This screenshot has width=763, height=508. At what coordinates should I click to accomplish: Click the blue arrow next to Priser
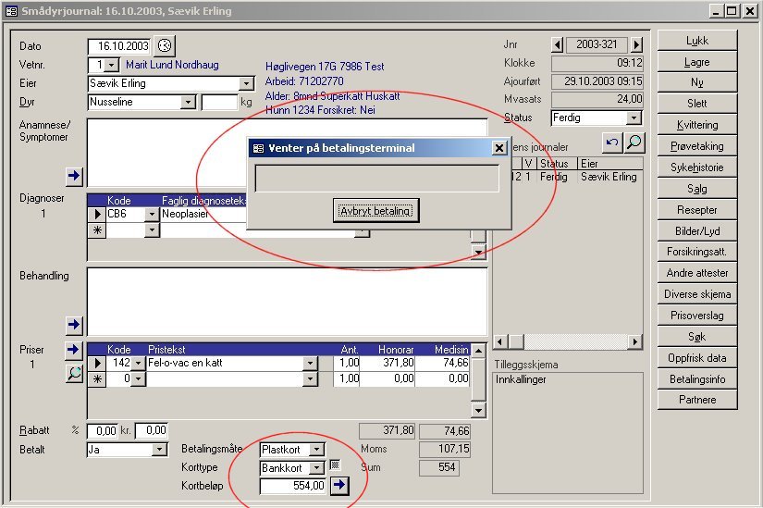pyautogui.click(x=74, y=350)
